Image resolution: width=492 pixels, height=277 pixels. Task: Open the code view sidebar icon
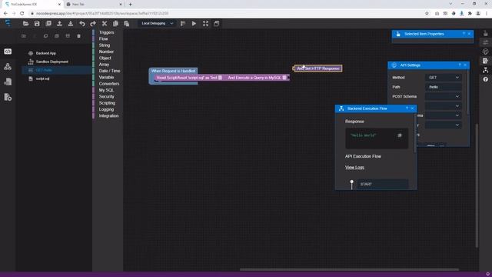pos(8,52)
